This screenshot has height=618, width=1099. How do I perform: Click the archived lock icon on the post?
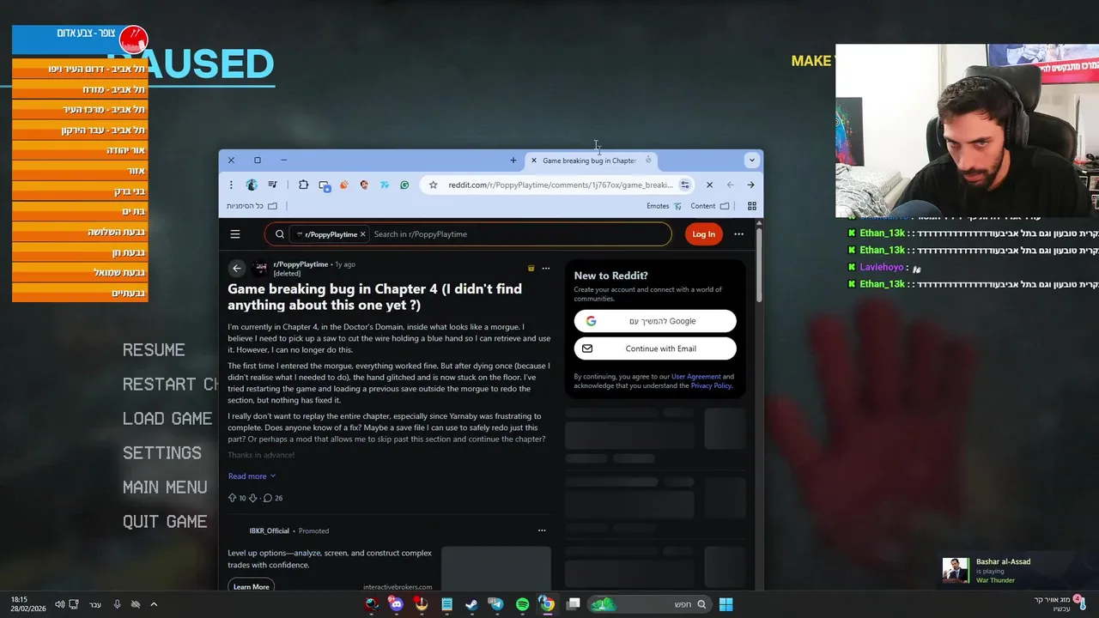pyautogui.click(x=531, y=269)
